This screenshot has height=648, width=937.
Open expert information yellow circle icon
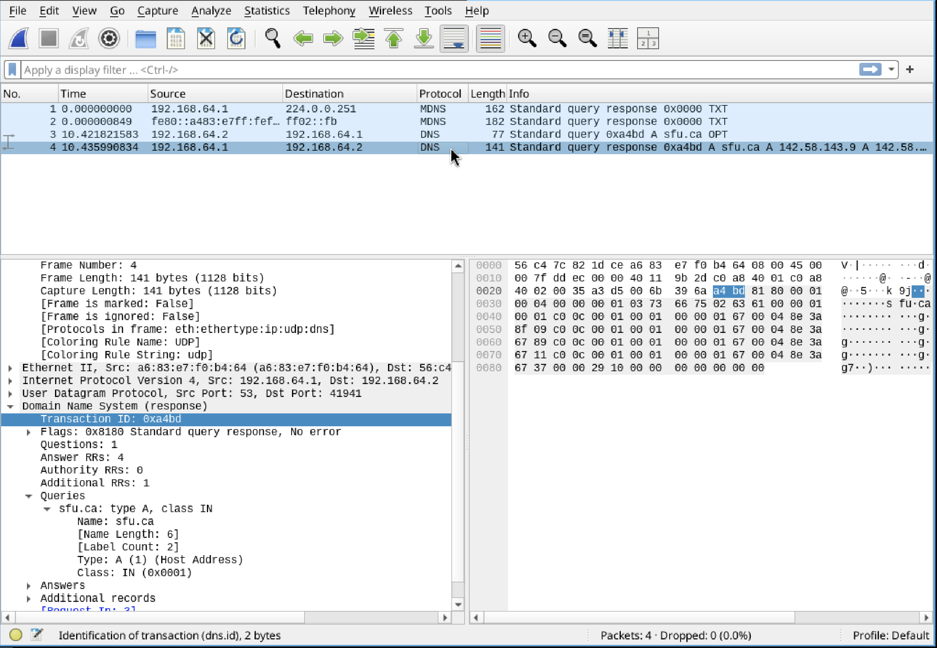[x=16, y=635]
